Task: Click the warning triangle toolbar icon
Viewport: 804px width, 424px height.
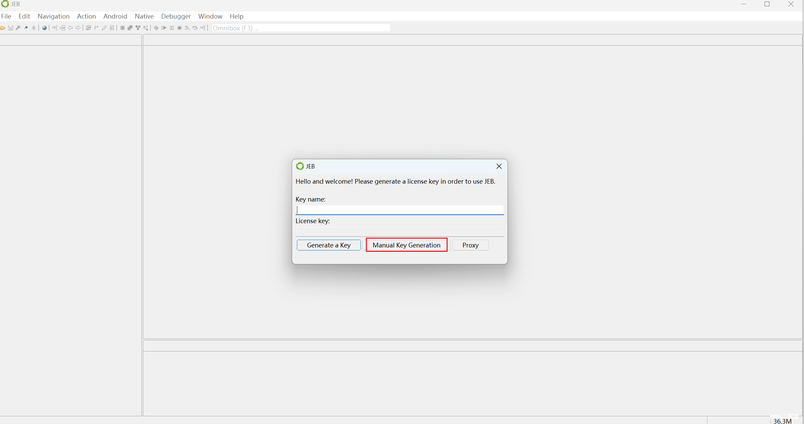Action: [34, 28]
